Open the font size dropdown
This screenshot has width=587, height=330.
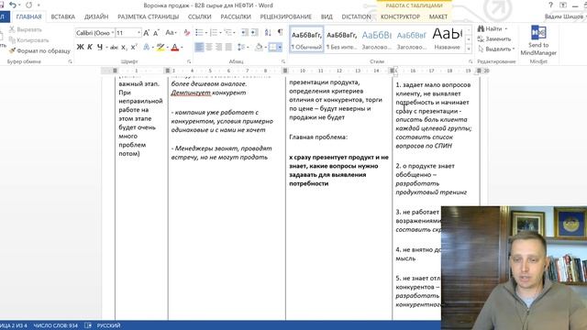tap(138, 33)
